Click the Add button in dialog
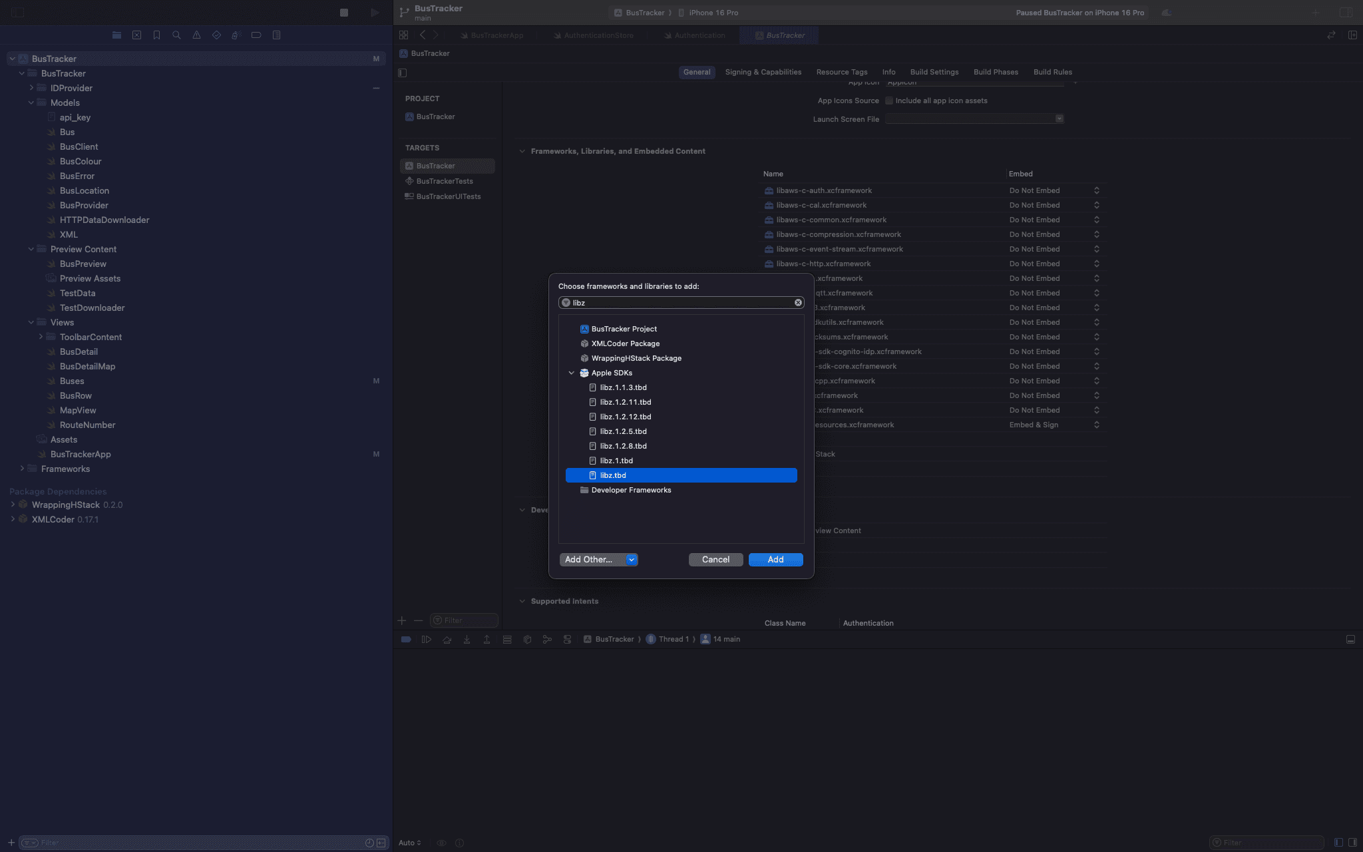This screenshot has height=852, width=1363. tap(775, 560)
